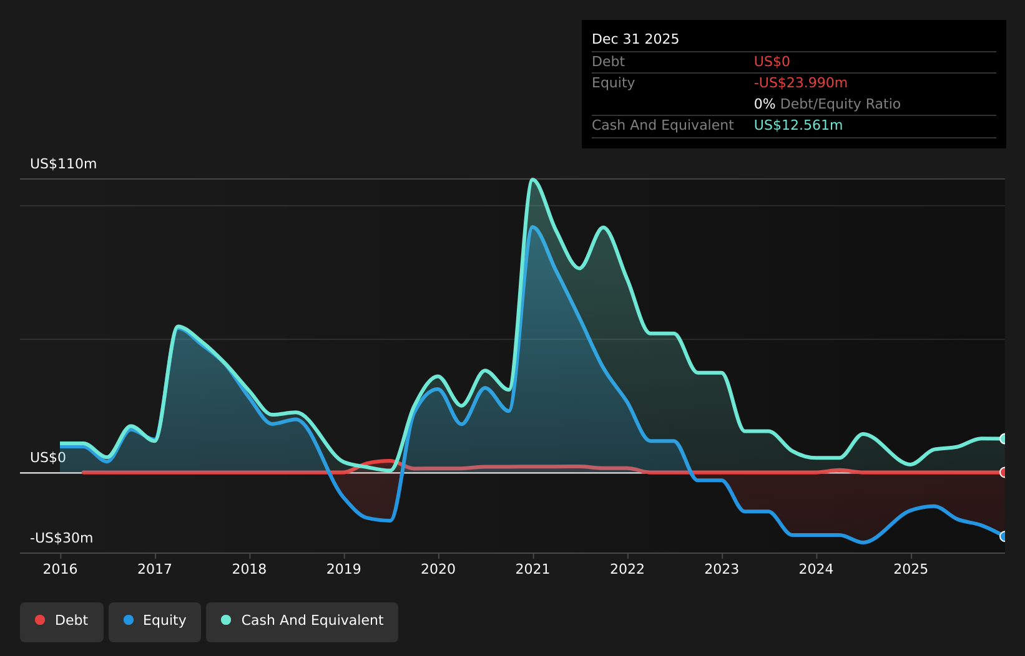Screen dimensions: 1025x656
Task: Click the Equity value -US$23.990m in tooltip
Action: point(801,83)
